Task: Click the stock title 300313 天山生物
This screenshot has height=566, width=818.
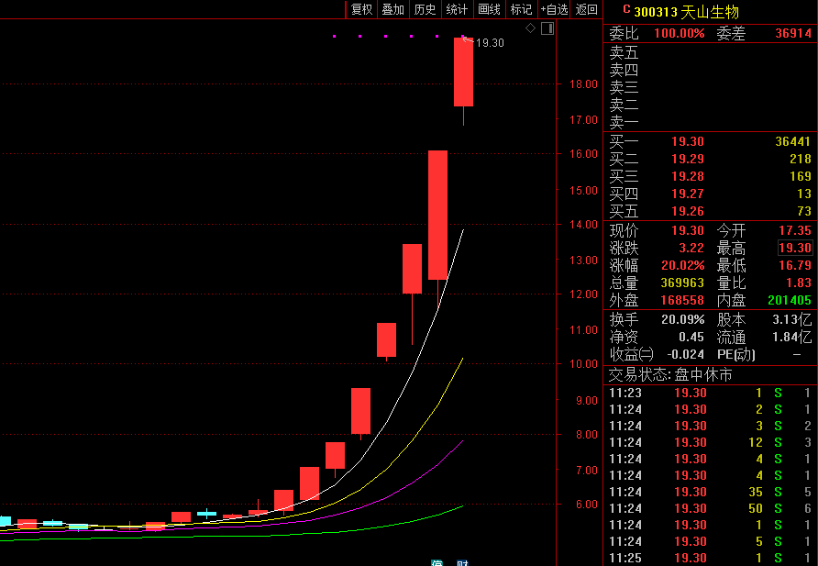Action: (x=687, y=12)
